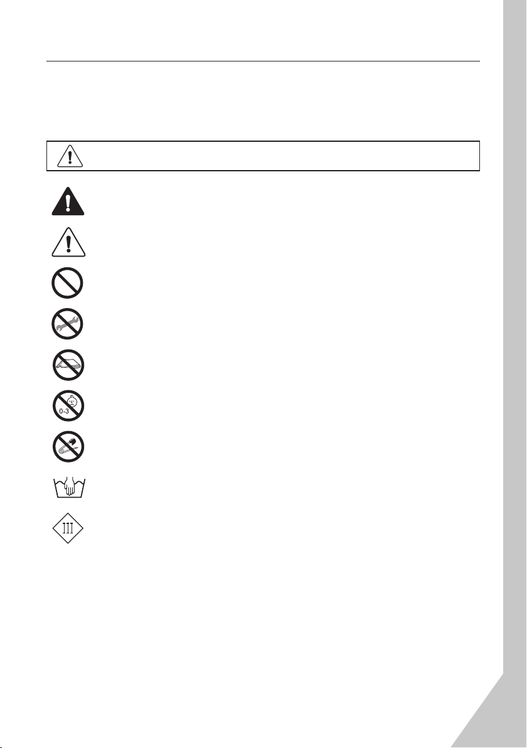Click the empty area inside the boxed banner

282,156
